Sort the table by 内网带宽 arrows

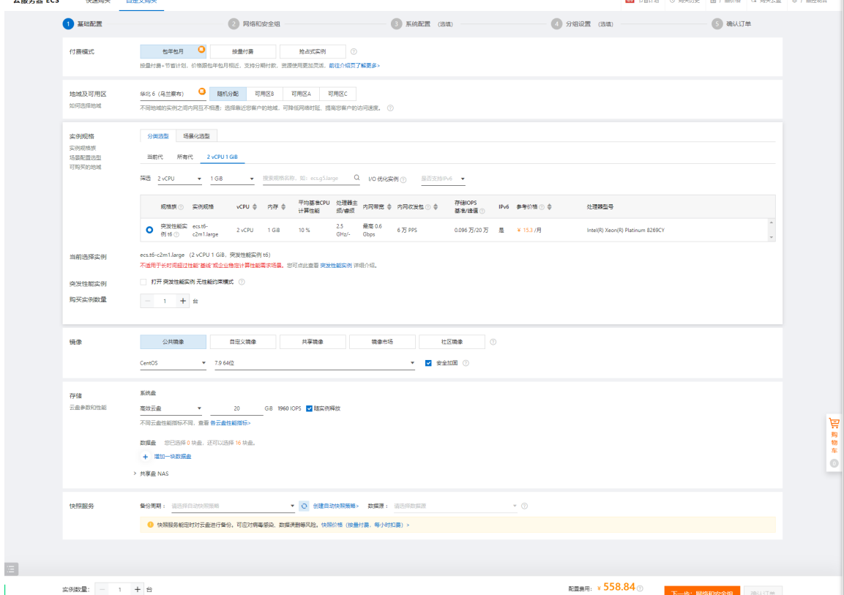point(389,207)
